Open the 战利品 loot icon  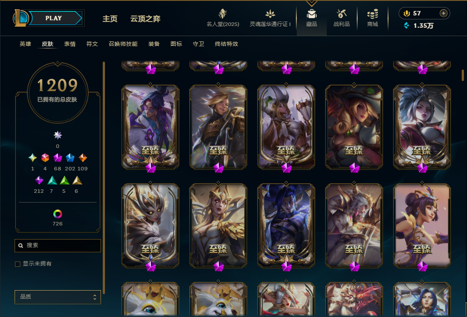pyautogui.click(x=342, y=14)
